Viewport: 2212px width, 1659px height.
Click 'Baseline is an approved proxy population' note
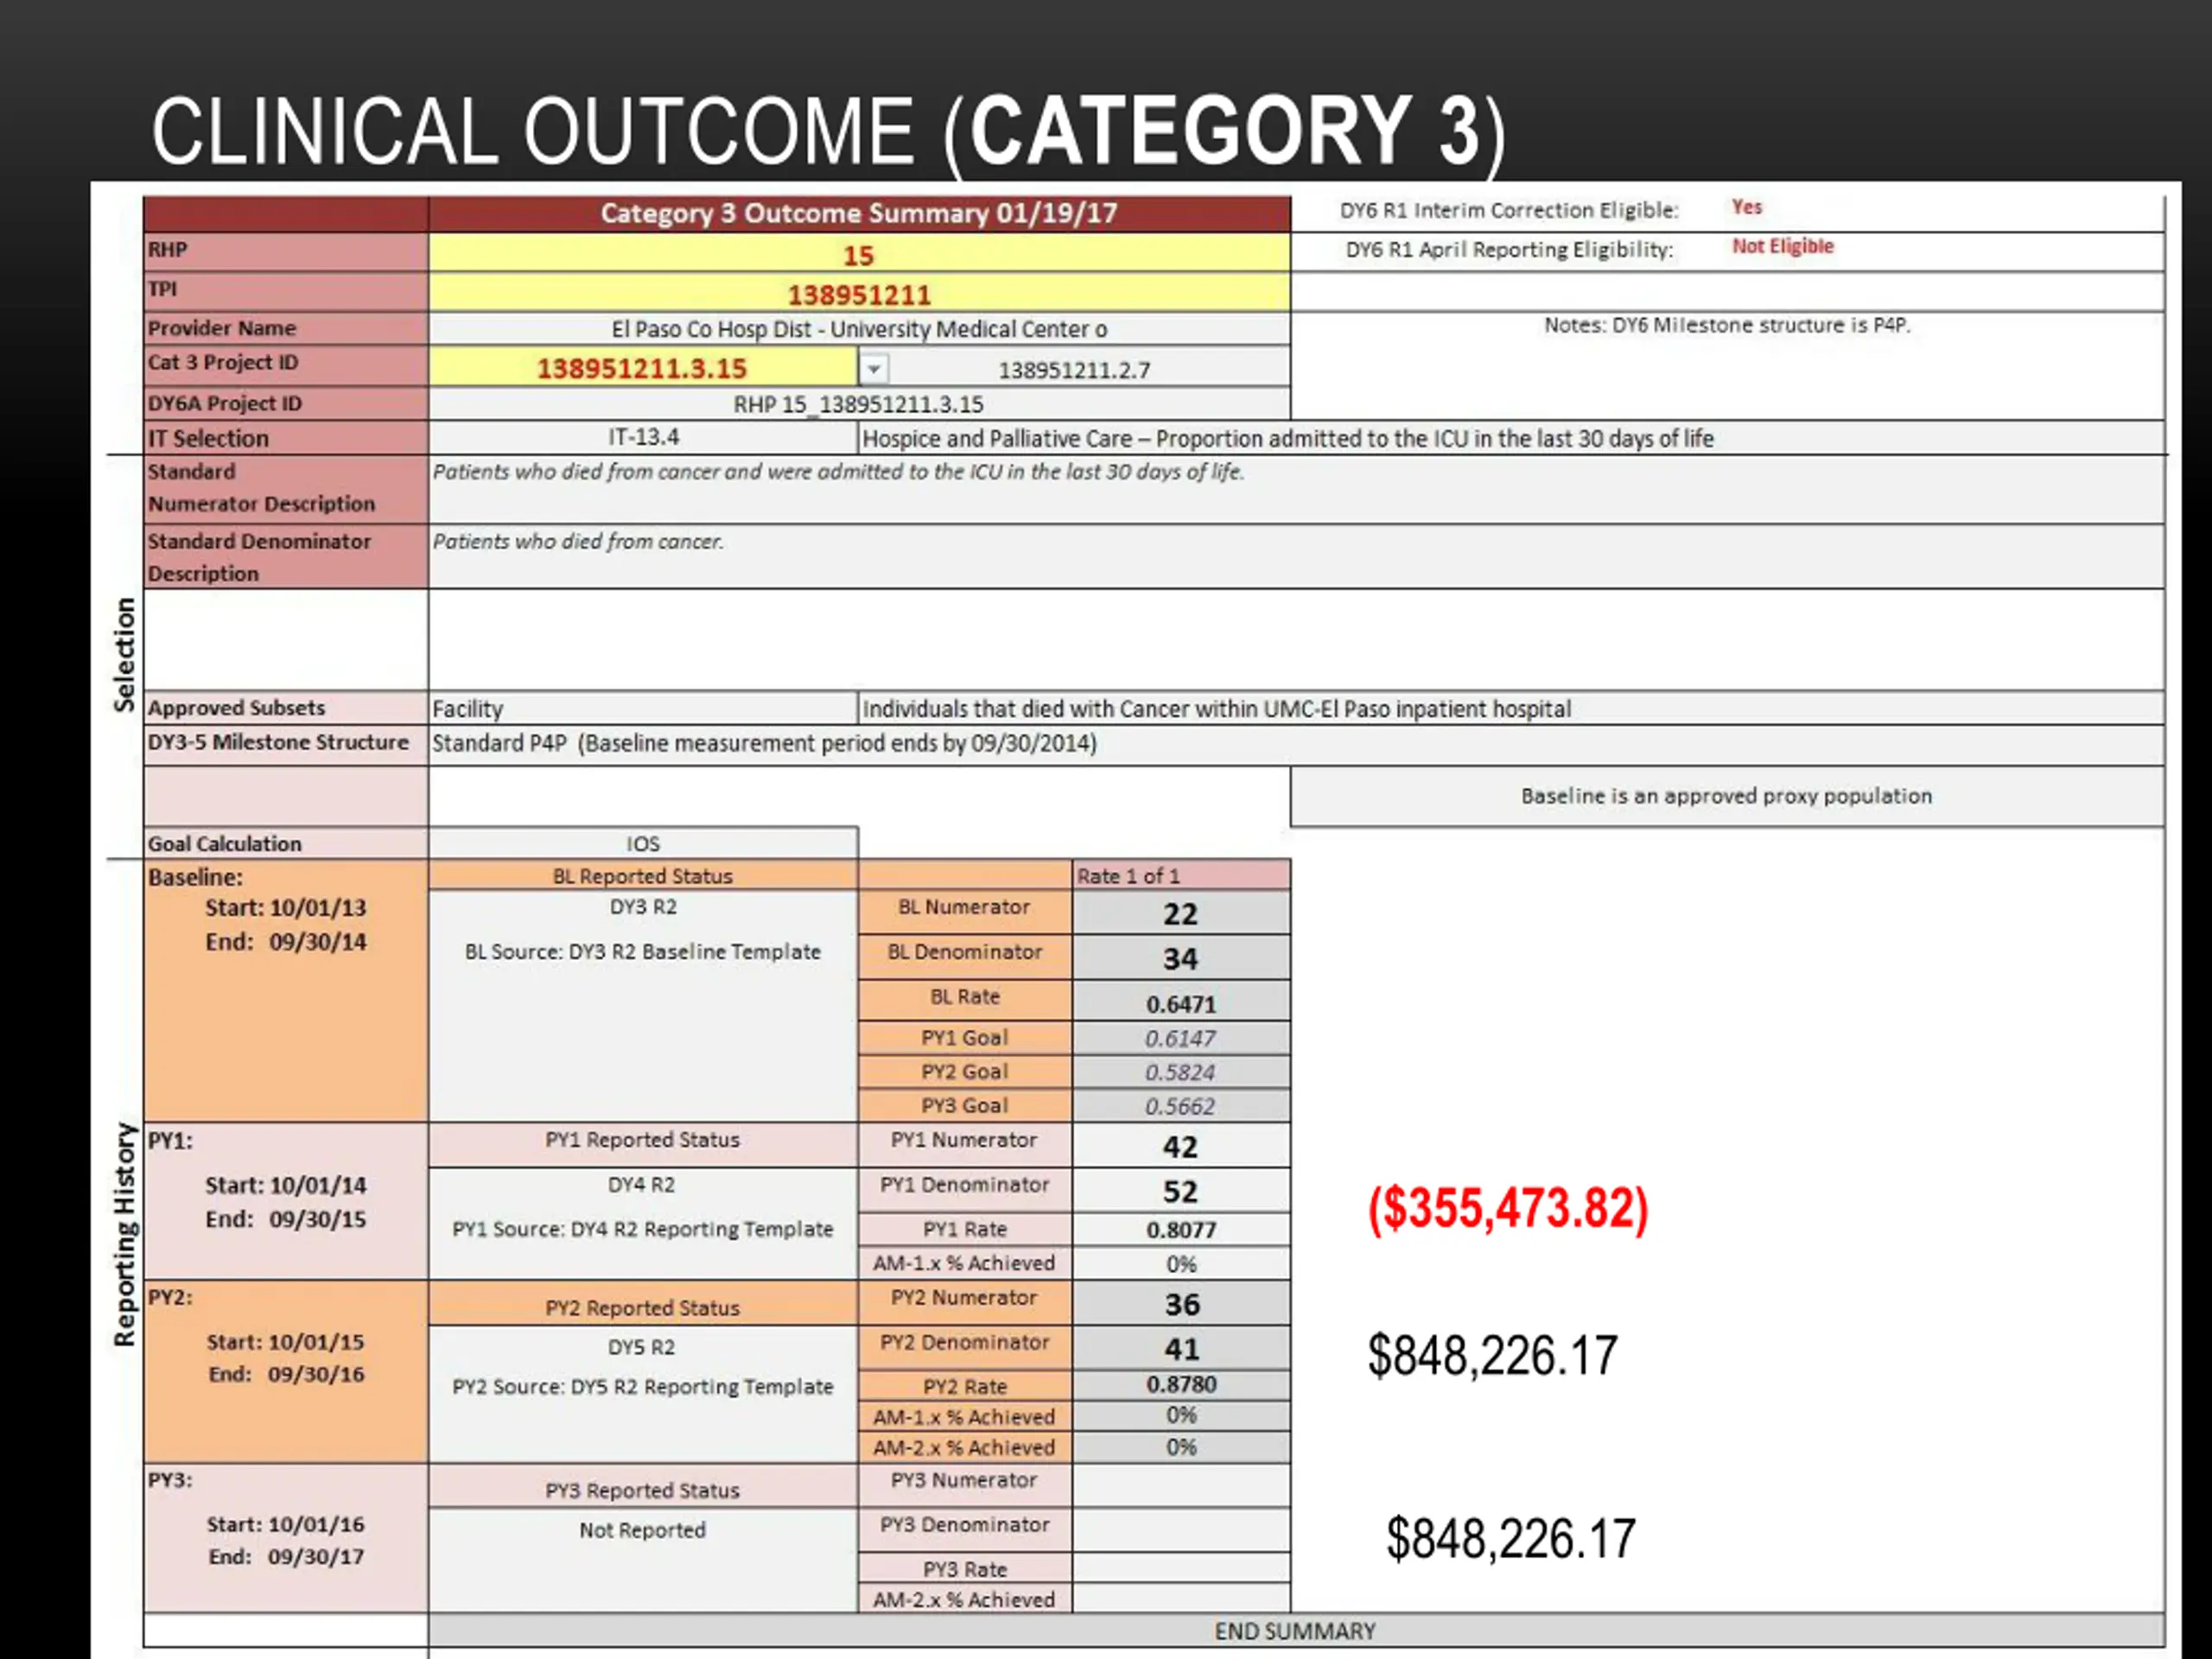pos(1726,796)
